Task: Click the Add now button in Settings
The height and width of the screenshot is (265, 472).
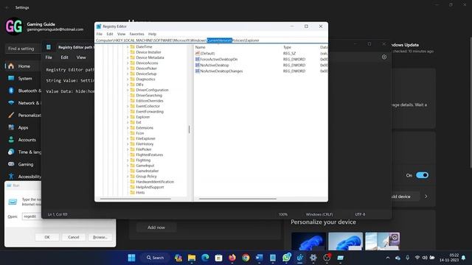Action: click(x=156, y=227)
